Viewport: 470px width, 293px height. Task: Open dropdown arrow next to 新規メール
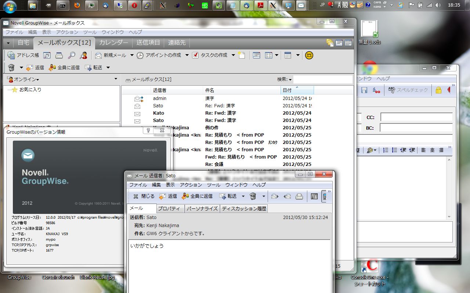coord(132,55)
